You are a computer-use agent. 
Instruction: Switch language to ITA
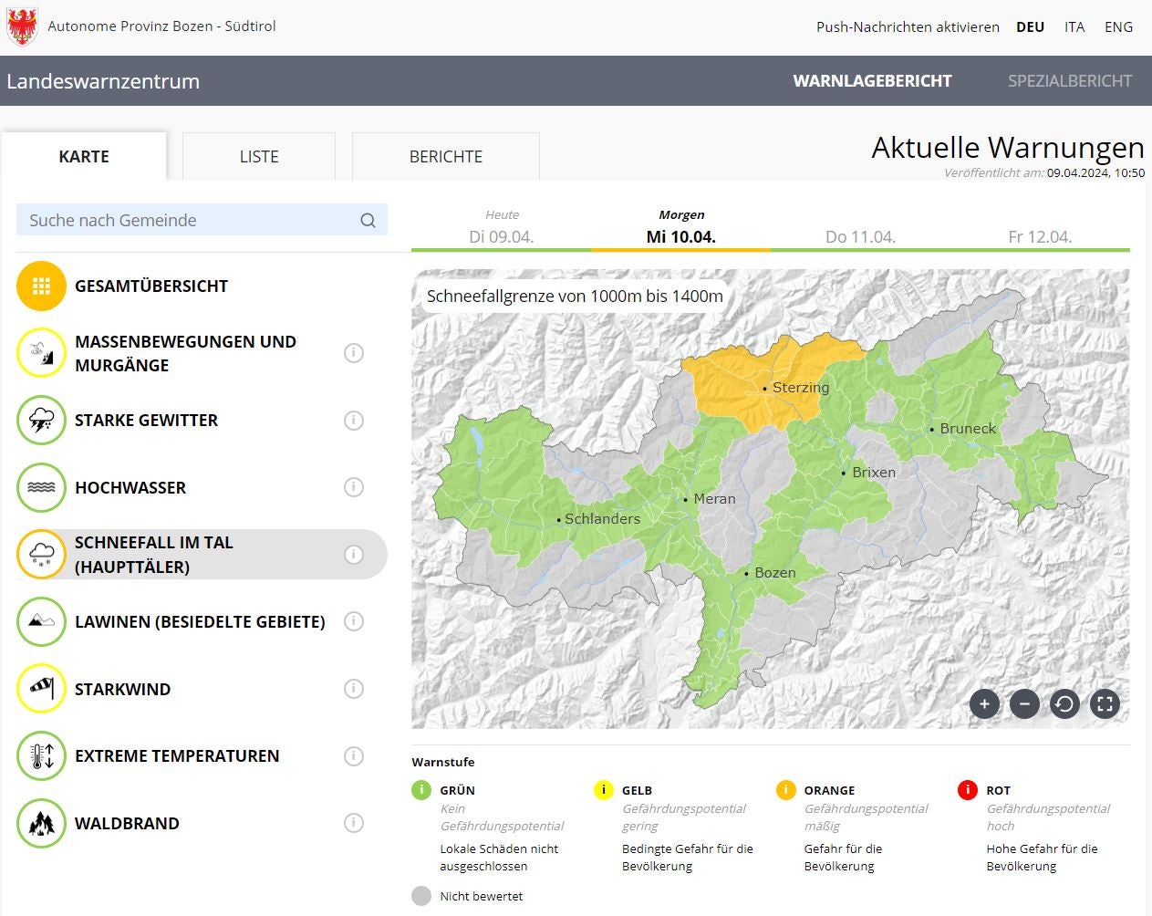click(x=1074, y=27)
